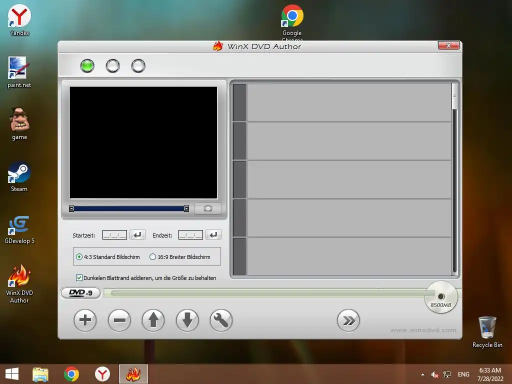
Task: Launch Chrome from the taskbar
Action: tap(71, 374)
